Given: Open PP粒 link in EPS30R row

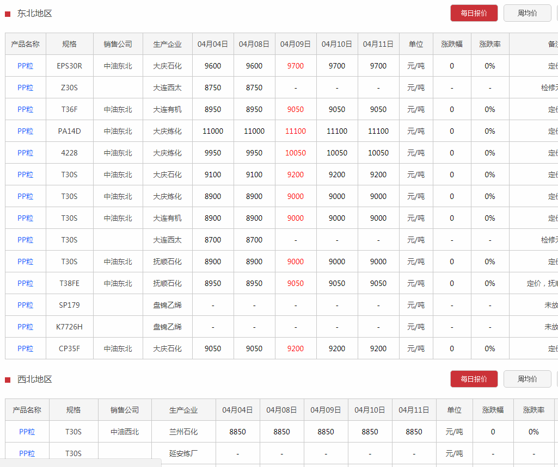Looking at the screenshot, I should (25, 66).
